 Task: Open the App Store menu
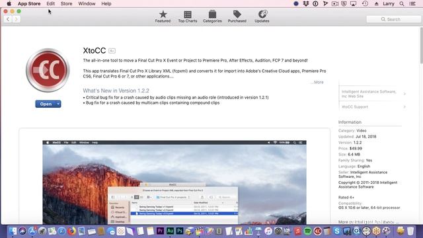tap(29, 3)
